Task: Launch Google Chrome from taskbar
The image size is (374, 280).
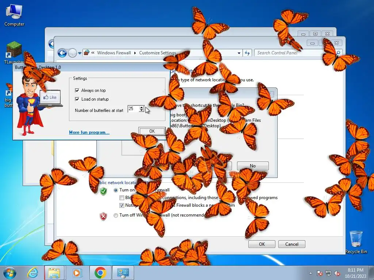Action: point(100,273)
